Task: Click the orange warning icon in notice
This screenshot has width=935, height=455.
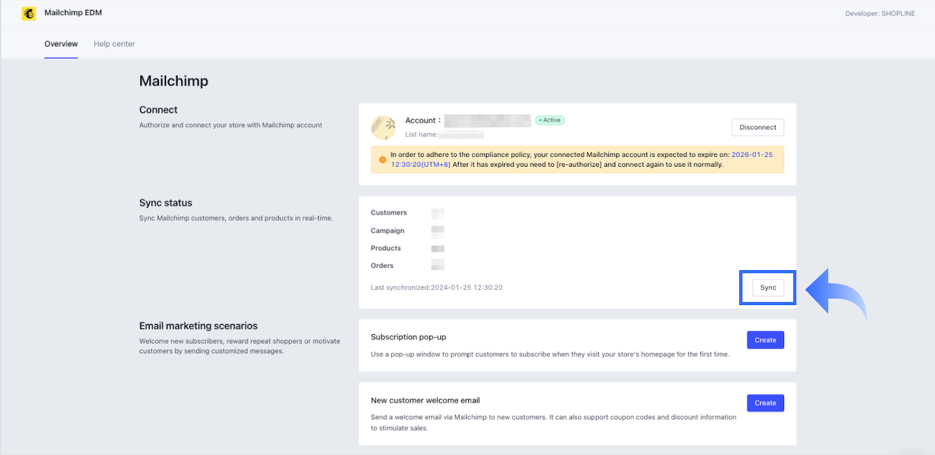Action: pyautogui.click(x=382, y=160)
